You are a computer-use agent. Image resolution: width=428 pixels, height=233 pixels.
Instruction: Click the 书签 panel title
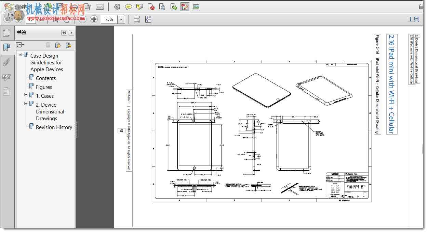pos(22,33)
